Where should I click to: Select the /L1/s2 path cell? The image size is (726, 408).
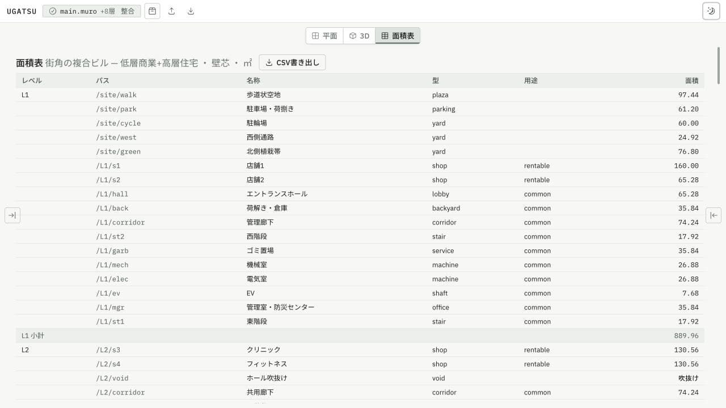coord(108,180)
